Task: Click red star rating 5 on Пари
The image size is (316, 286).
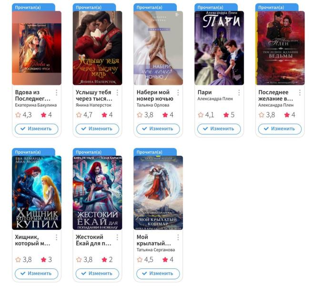Action: point(229,115)
